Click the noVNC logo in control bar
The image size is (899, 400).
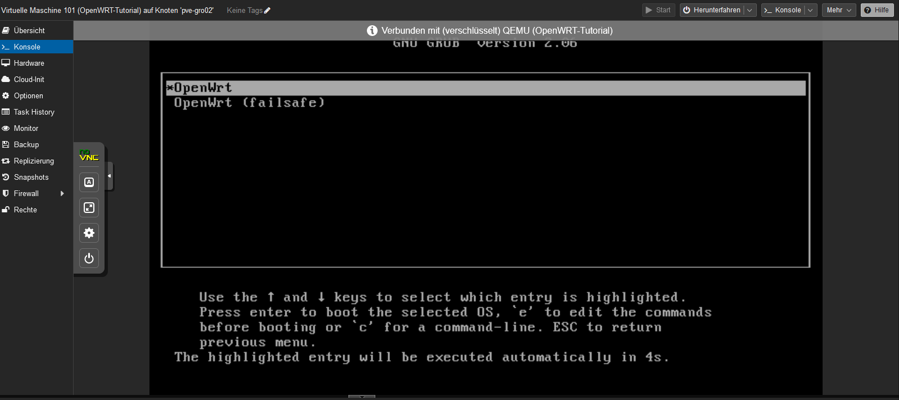89,155
